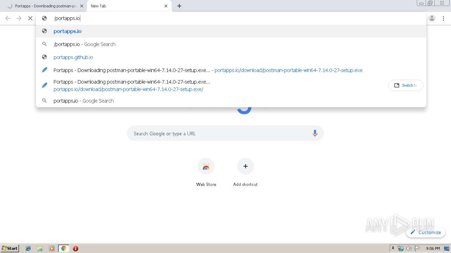The image size is (451, 253).
Task: Choose the portapps.github.io suggestion
Action: [x=231, y=57]
